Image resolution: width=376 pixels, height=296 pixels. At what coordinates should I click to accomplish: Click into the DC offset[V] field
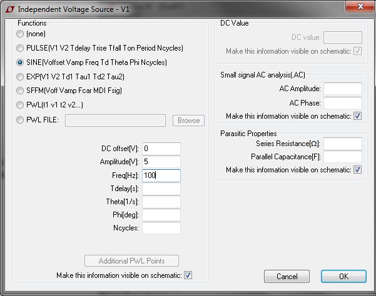tap(161, 149)
